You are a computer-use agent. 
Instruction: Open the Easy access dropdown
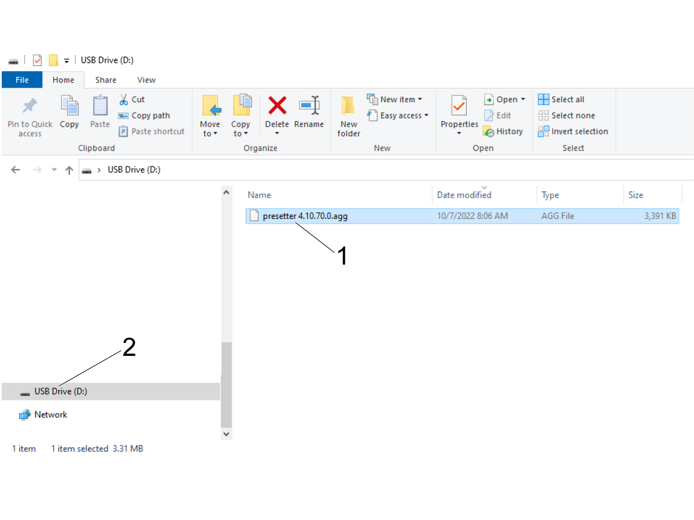coord(398,116)
